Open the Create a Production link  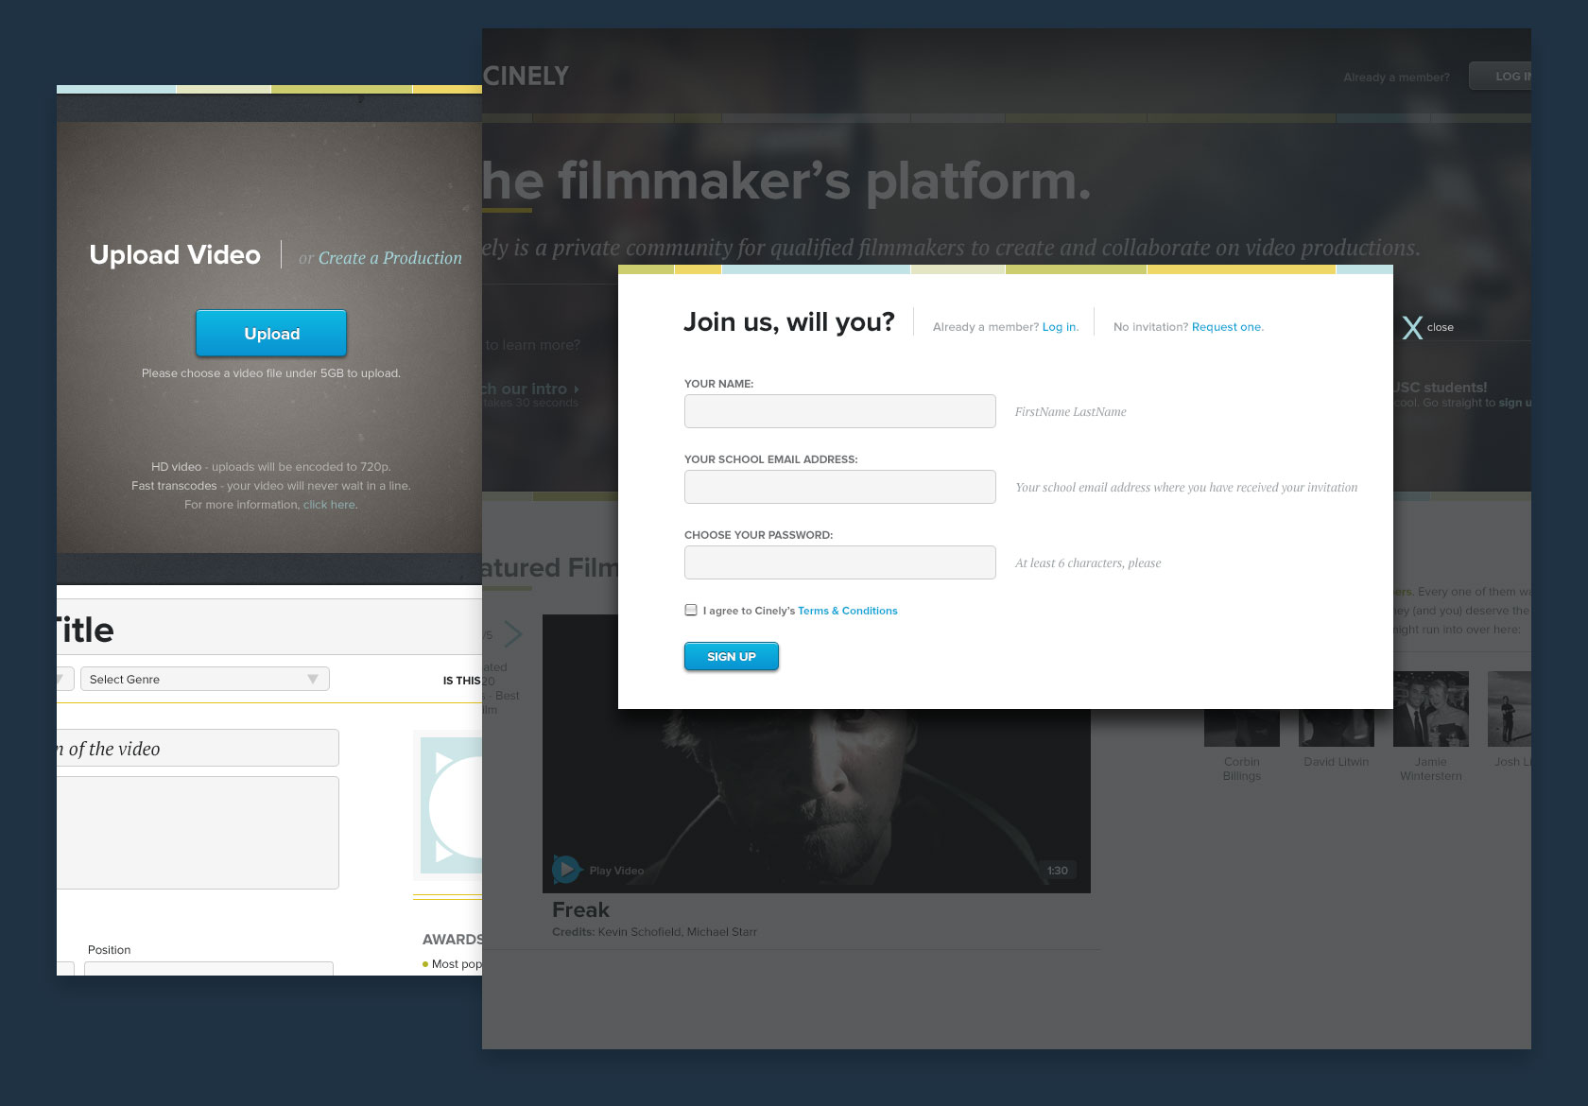(389, 258)
